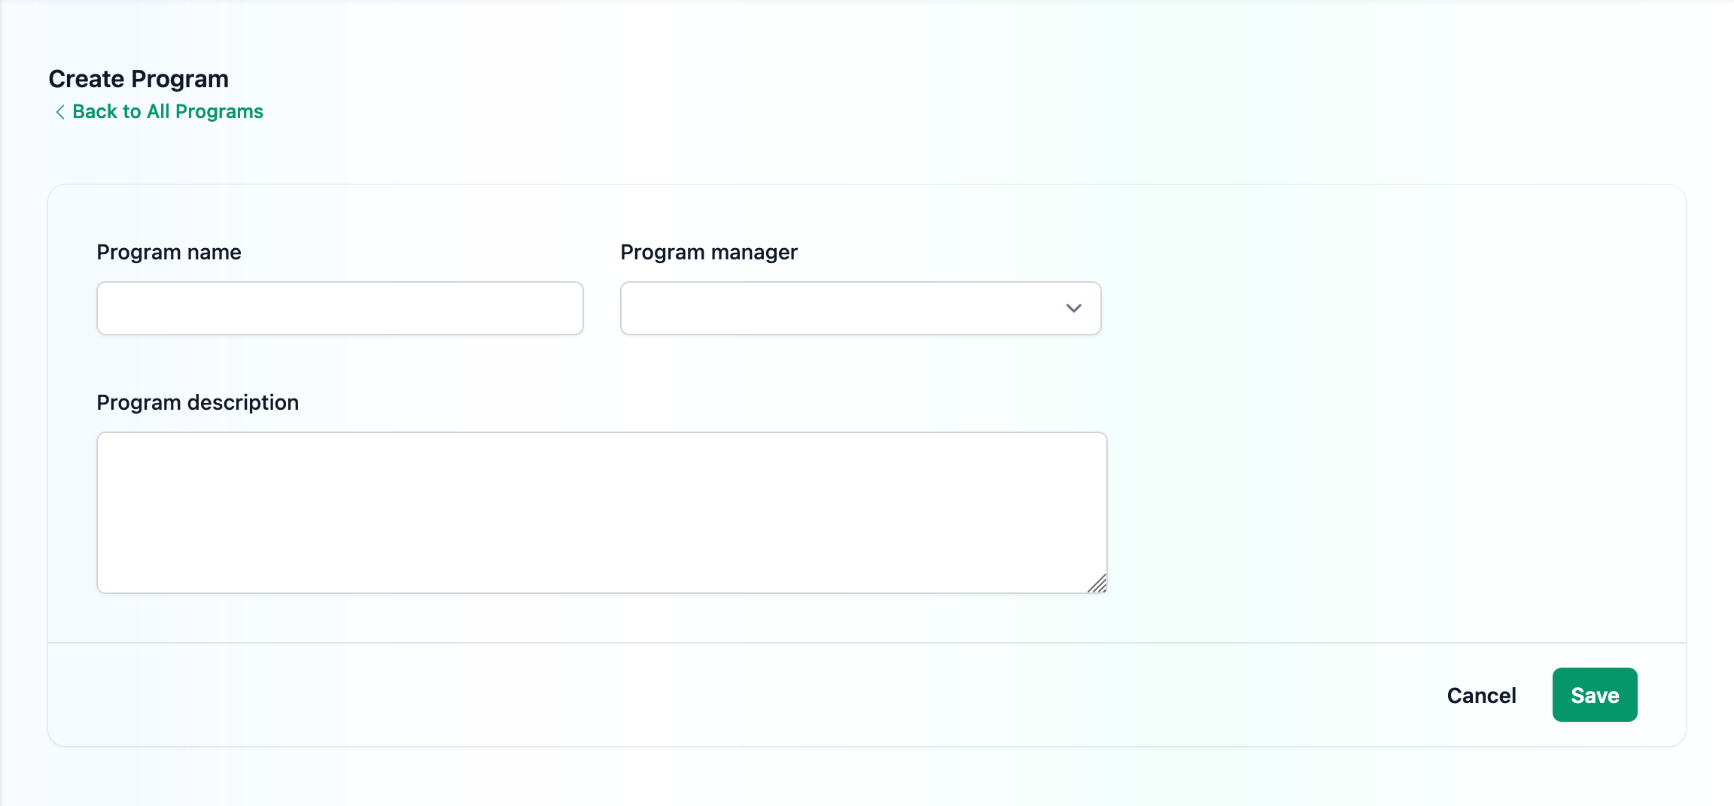Discard the form using Cancel
1734x806 pixels.
(x=1481, y=695)
